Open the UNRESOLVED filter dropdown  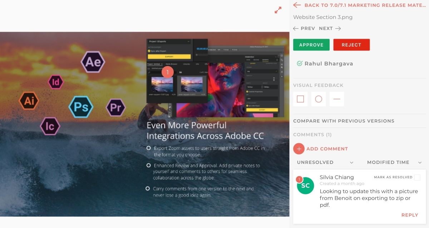[325, 162]
